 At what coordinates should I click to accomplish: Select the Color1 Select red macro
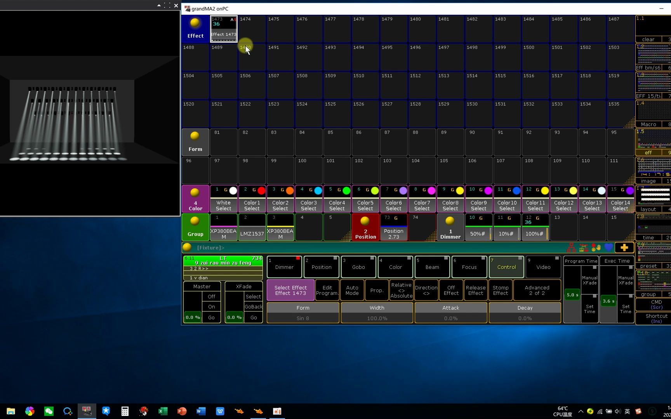tap(252, 199)
